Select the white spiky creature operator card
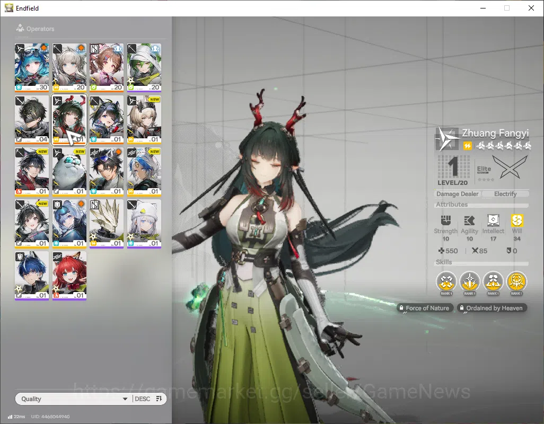The image size is (544, 424). [107, 223]
